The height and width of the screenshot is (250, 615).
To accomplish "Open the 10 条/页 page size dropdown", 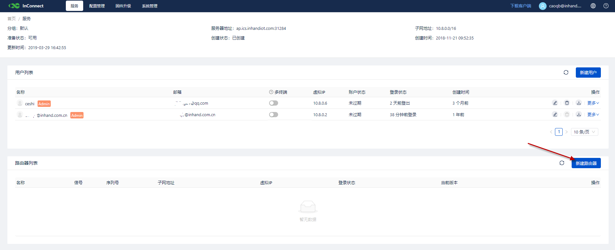I will point(584,132).
